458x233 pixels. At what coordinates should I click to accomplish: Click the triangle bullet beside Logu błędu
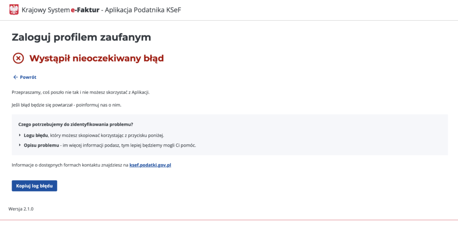20,135
